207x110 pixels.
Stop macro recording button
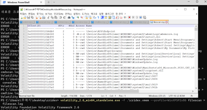click(133, 17)
